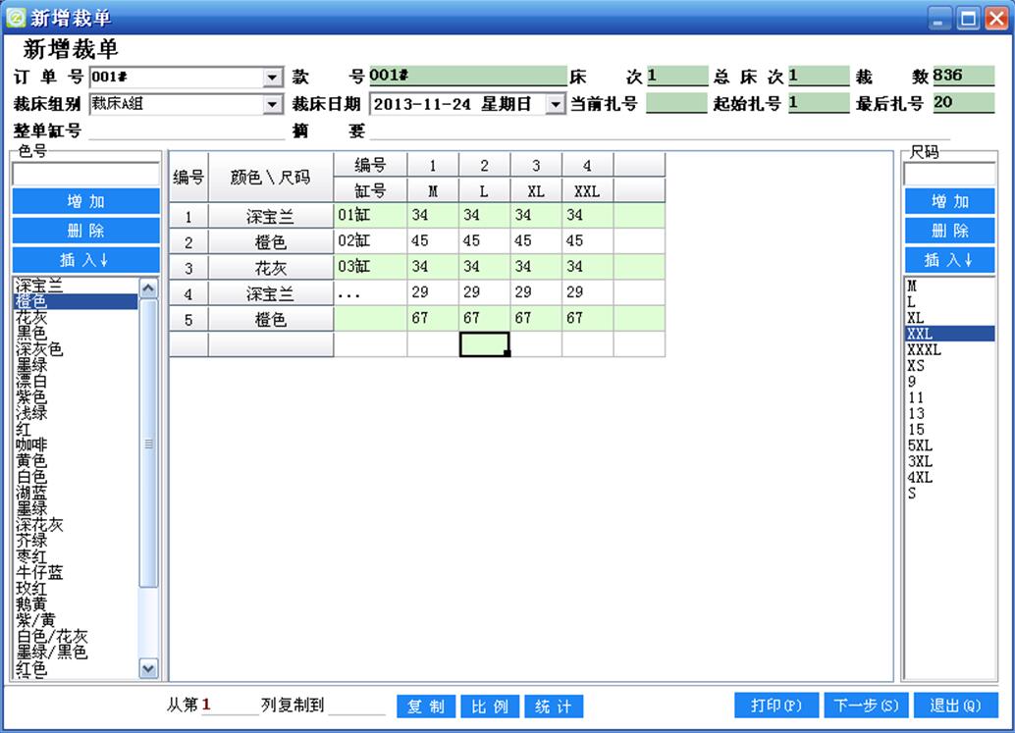Select 牛仔蓝 from the color list

click(x=39, y=572)
